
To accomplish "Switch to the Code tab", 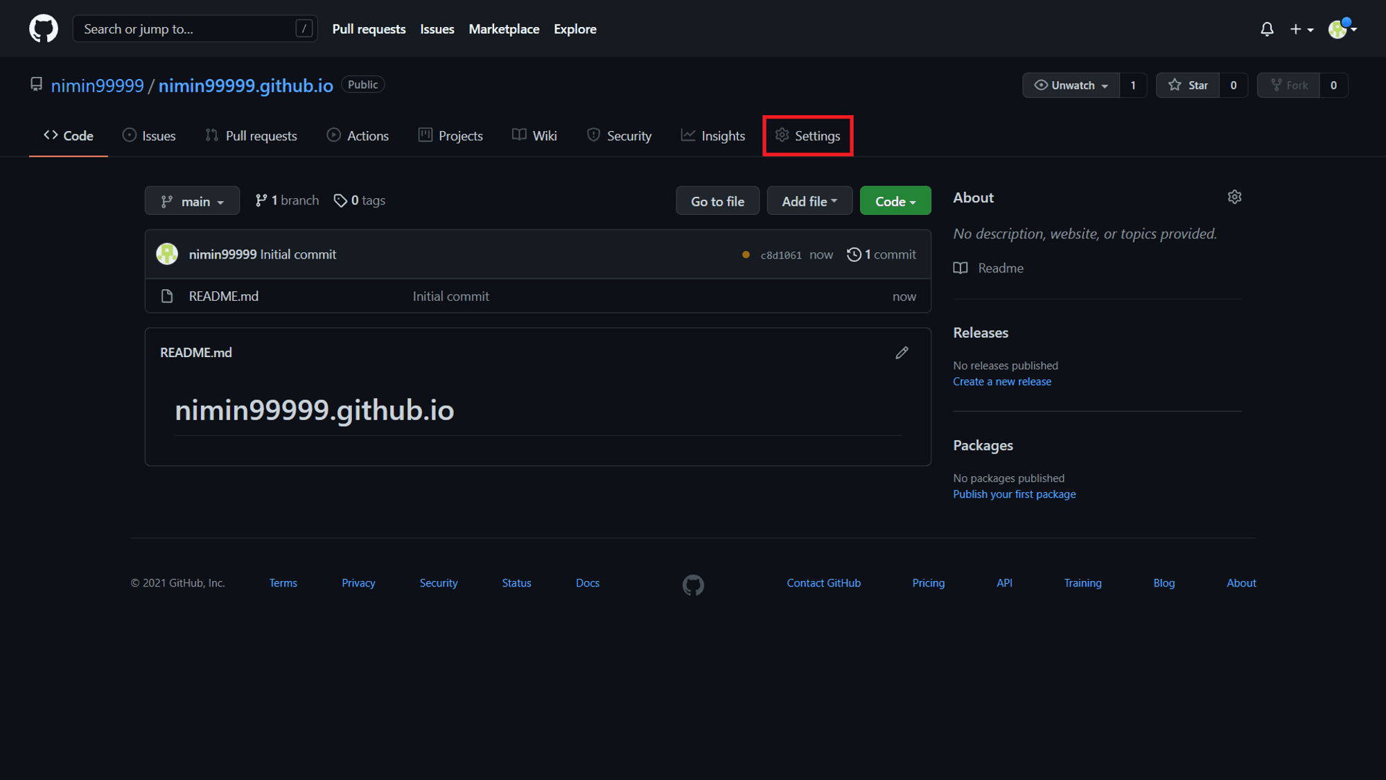I will point(68,136).
